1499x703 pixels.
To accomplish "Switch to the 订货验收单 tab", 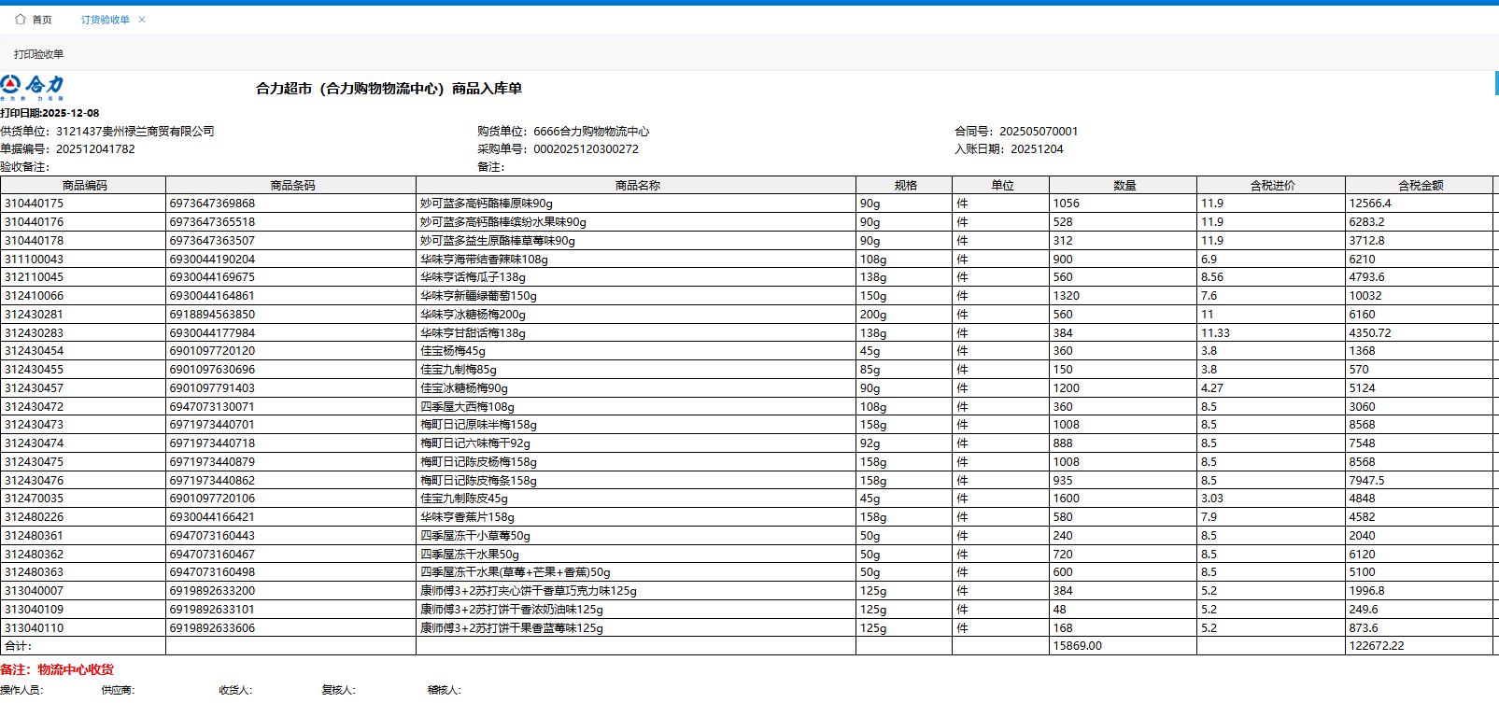I will point(105,20).
